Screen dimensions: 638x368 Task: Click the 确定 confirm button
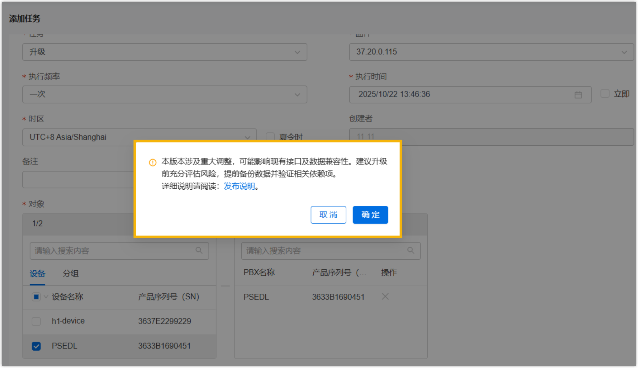click(370, 215)
